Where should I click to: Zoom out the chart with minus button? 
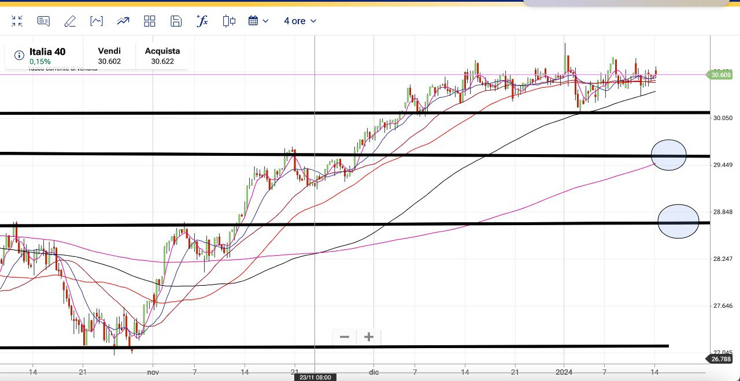pos(345,337)
